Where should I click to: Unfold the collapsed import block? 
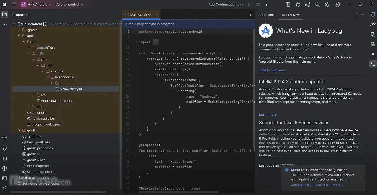137,42
